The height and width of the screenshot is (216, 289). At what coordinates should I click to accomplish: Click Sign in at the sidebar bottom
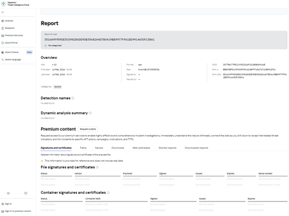coord(7,204)
